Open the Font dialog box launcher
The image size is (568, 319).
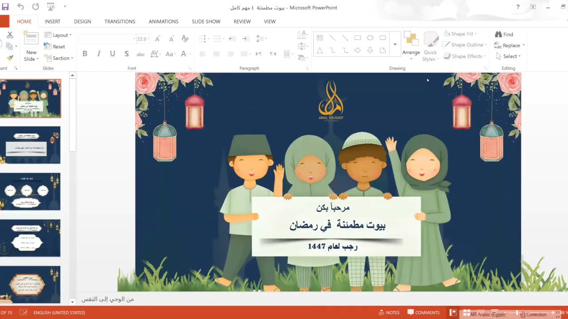point(189,68)
